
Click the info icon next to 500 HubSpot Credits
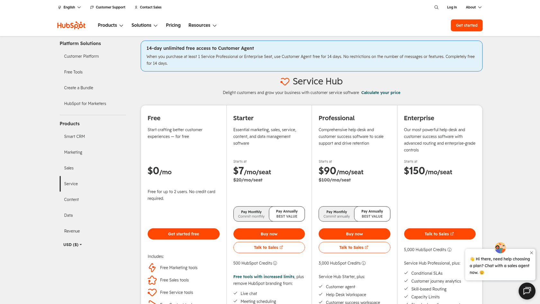tap(275, 263)
